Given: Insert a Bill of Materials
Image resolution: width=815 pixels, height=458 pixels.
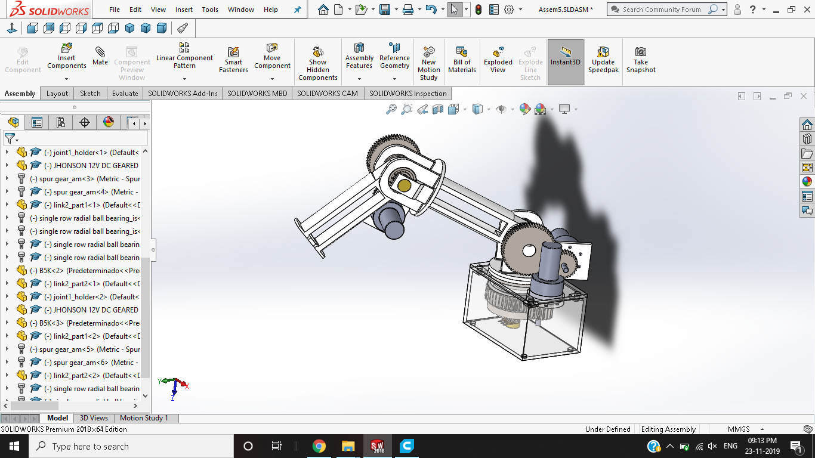Looking at the screenshot, I should [462, 60].
